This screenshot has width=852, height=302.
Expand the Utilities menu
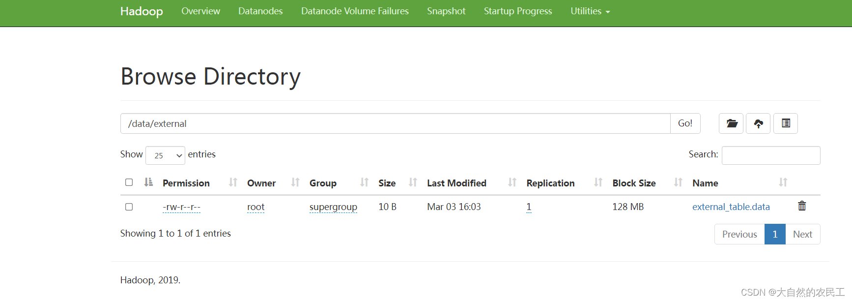coord(590,11)
